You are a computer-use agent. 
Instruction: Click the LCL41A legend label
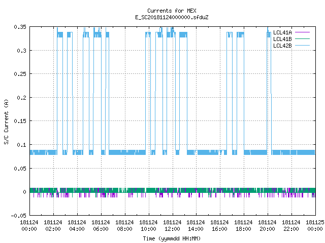pyautogui.click(x=282, y=32)
